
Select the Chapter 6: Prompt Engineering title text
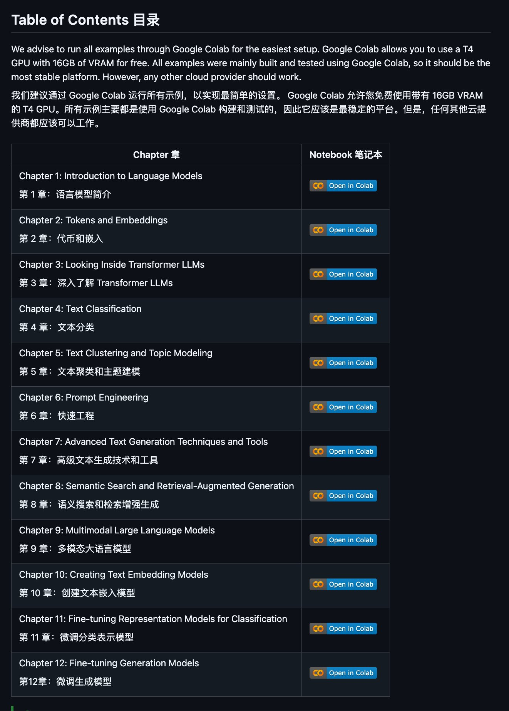[84, 397]
